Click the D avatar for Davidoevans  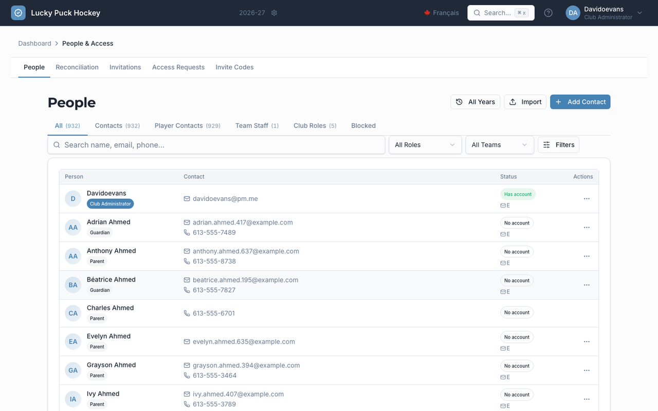(73, 199)
